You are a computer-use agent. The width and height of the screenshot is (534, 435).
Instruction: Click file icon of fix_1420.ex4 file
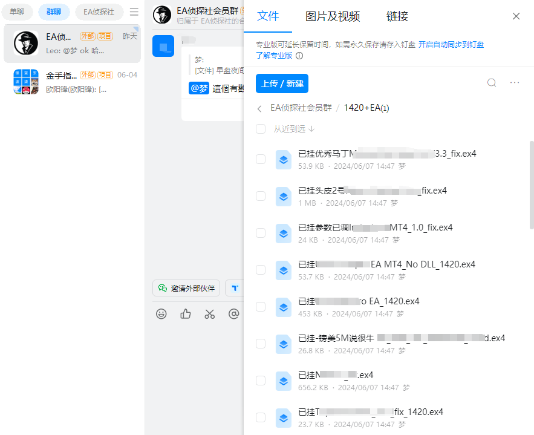tap(284, 418)
